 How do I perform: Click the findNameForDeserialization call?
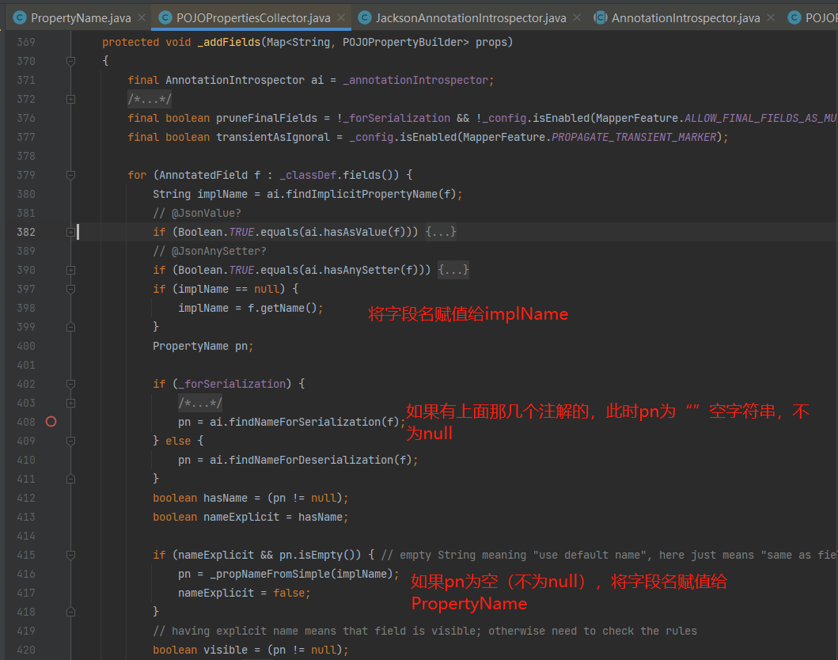(x=311, y=460)
